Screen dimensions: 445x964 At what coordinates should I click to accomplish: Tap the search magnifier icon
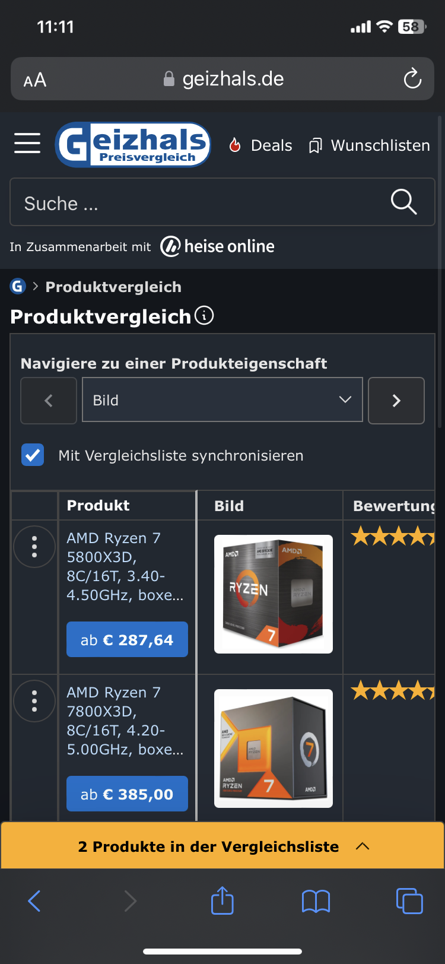click(403, 202)
